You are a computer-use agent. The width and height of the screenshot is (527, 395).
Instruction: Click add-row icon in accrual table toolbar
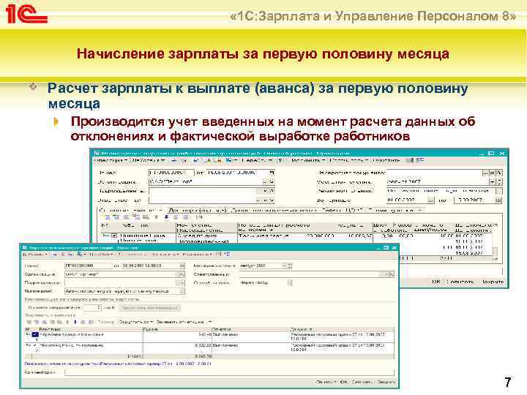[x=108, y=217]
